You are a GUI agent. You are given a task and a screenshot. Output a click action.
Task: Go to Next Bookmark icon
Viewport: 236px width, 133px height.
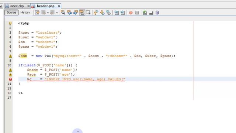click(x=103, y=13)
